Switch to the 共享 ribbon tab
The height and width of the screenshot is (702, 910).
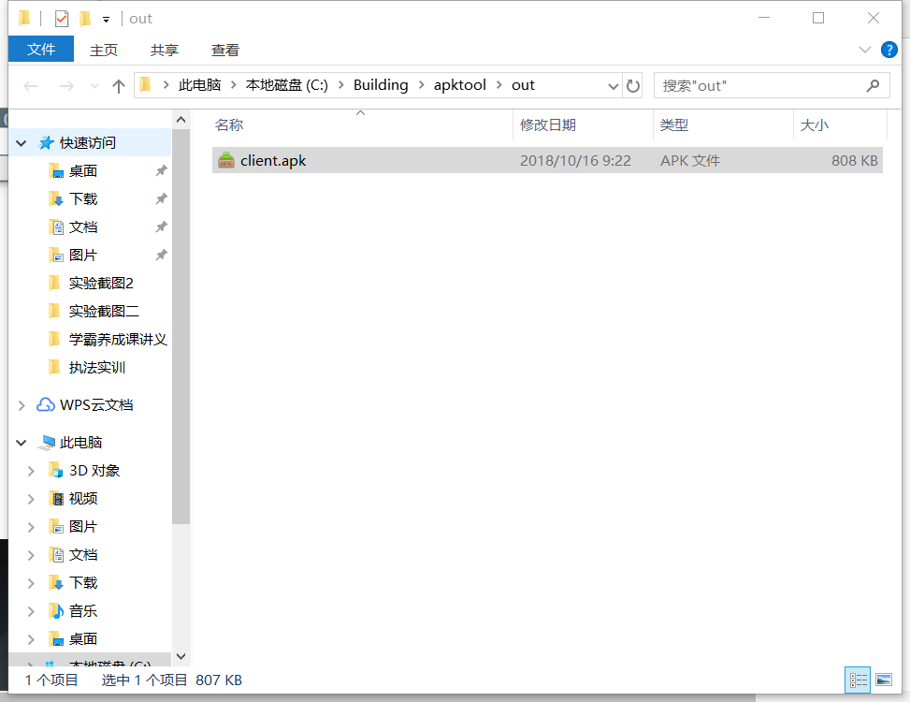165,50
